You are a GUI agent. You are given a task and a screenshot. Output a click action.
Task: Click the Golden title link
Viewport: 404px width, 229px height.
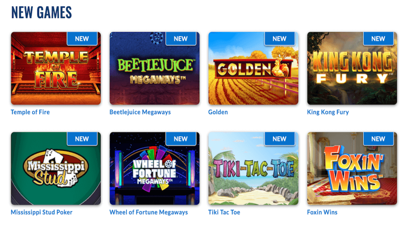click(218, 112)
